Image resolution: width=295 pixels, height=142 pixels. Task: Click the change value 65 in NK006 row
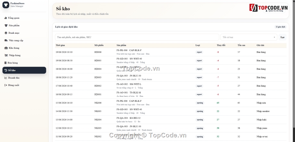point(218,103)
